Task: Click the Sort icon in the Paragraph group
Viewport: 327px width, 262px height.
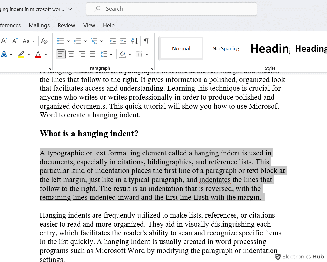Action: (x=134, y=40)
